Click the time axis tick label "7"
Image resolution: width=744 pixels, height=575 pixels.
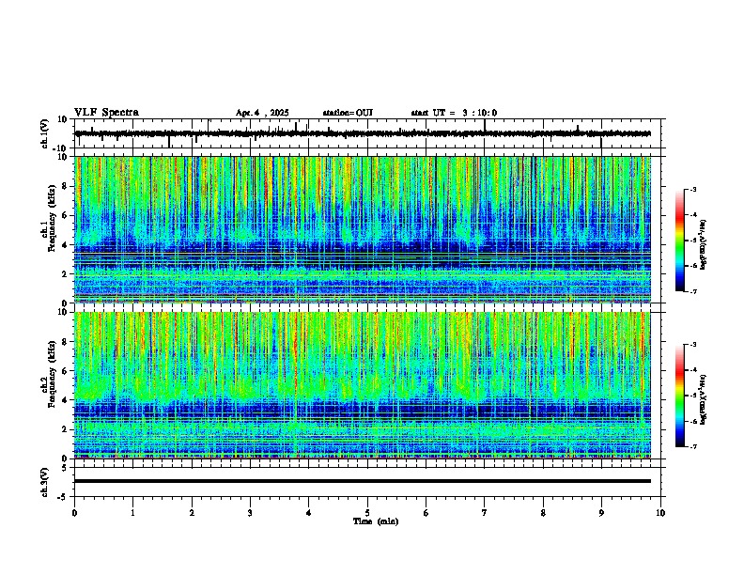pos(485,513)
